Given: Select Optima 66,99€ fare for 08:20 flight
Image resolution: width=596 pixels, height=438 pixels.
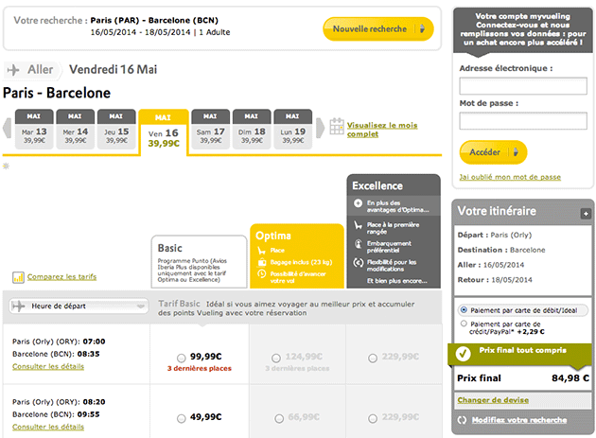Looking at the screenshot, I should [x=279, y=418].
